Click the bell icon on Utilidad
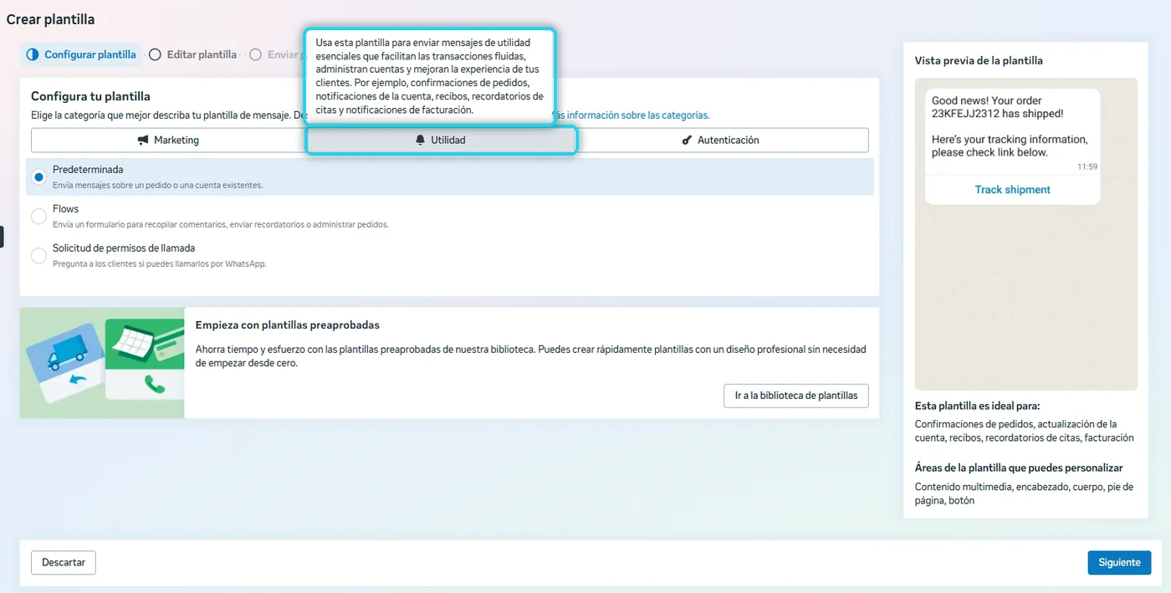 coord(420,140)
